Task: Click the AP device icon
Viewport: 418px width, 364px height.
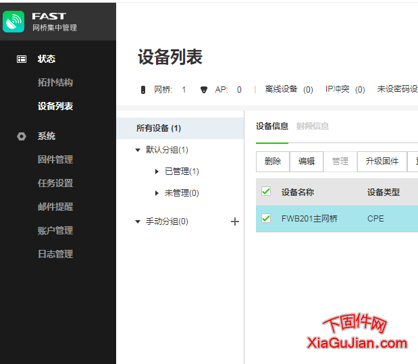Action: (204, 90)
